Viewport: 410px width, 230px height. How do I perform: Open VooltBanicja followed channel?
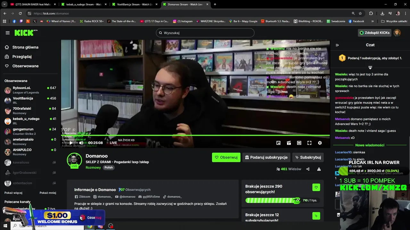pyautogui.click(x=30, y=100)
